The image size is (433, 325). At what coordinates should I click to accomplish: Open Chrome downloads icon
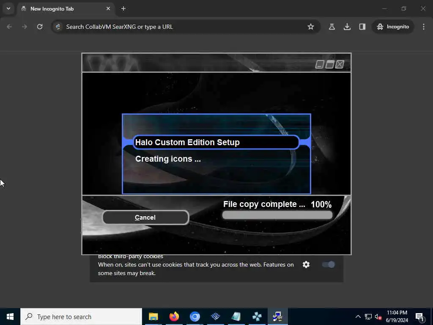(347, 27)
